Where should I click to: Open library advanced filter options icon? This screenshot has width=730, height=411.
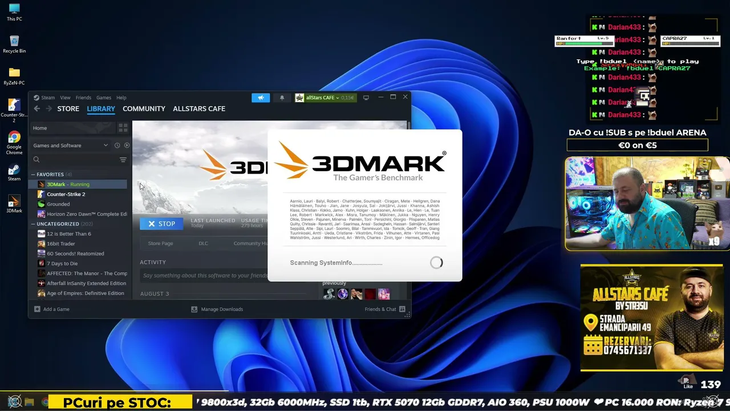pos(123,160)
